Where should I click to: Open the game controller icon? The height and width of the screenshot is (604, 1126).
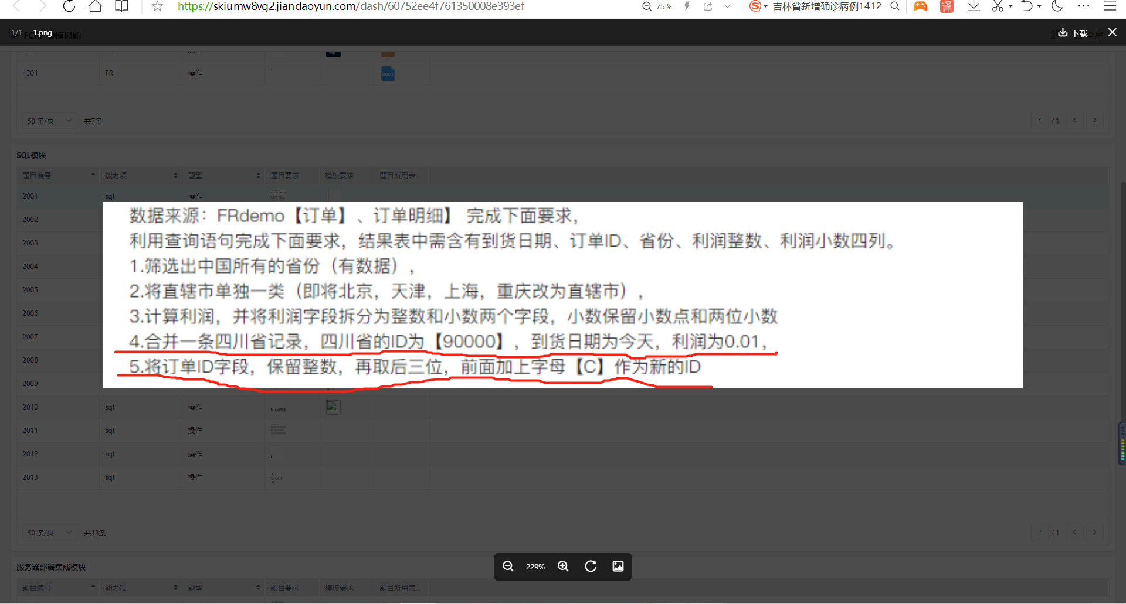tap(920, 6)
